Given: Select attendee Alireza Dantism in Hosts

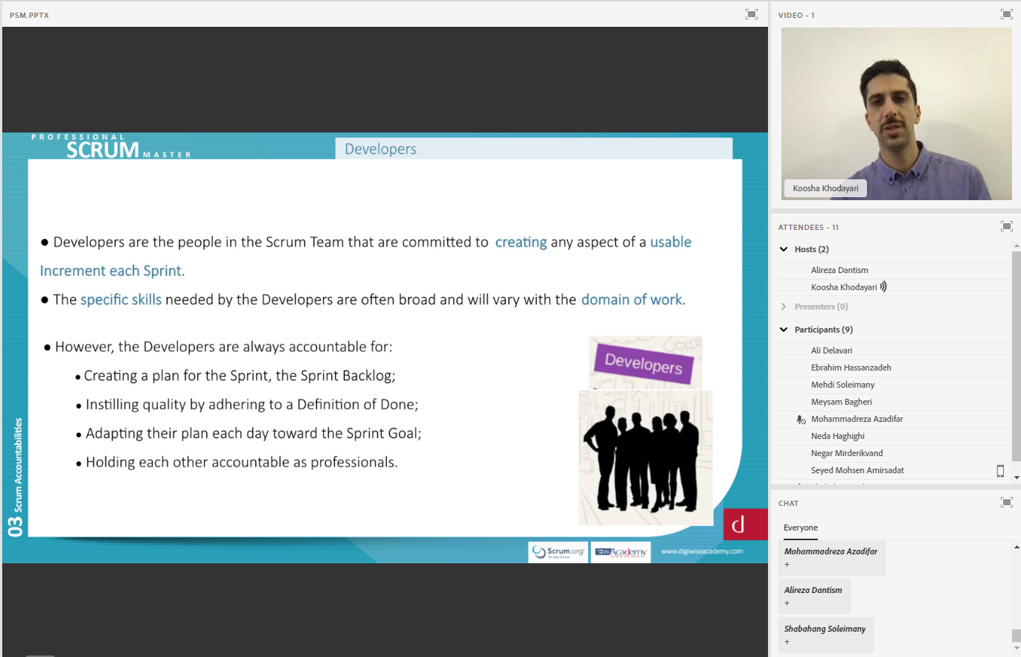Looking at the screenshot, I should 839,270.
